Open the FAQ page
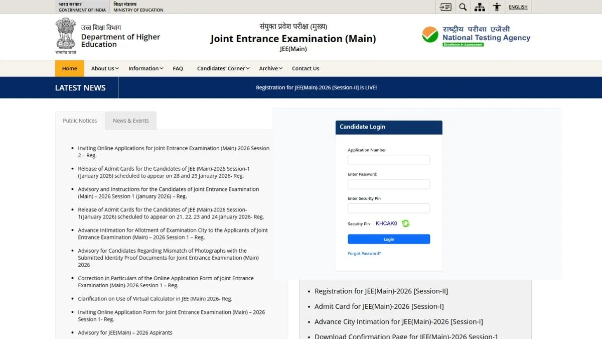Image resolution: width=602 pixels, height=339 pixels. [x=178, y=68]
